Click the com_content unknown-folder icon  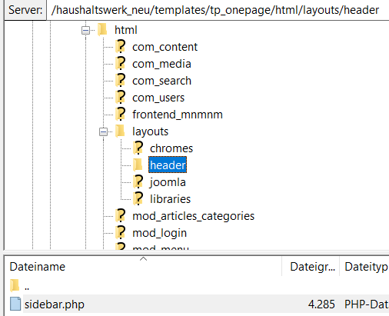coord(120,46)
